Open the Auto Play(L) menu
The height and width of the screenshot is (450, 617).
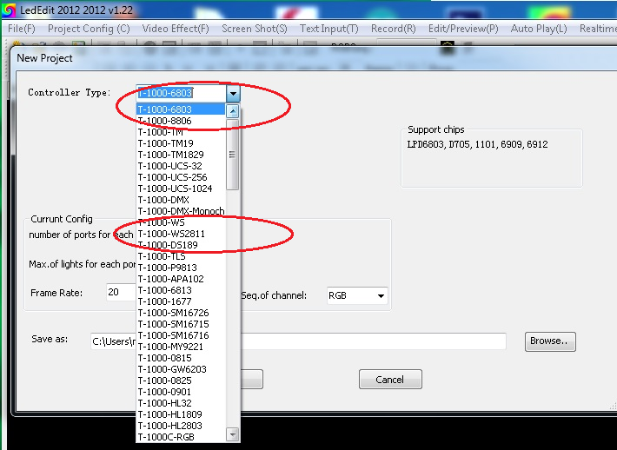click(539, 29)
